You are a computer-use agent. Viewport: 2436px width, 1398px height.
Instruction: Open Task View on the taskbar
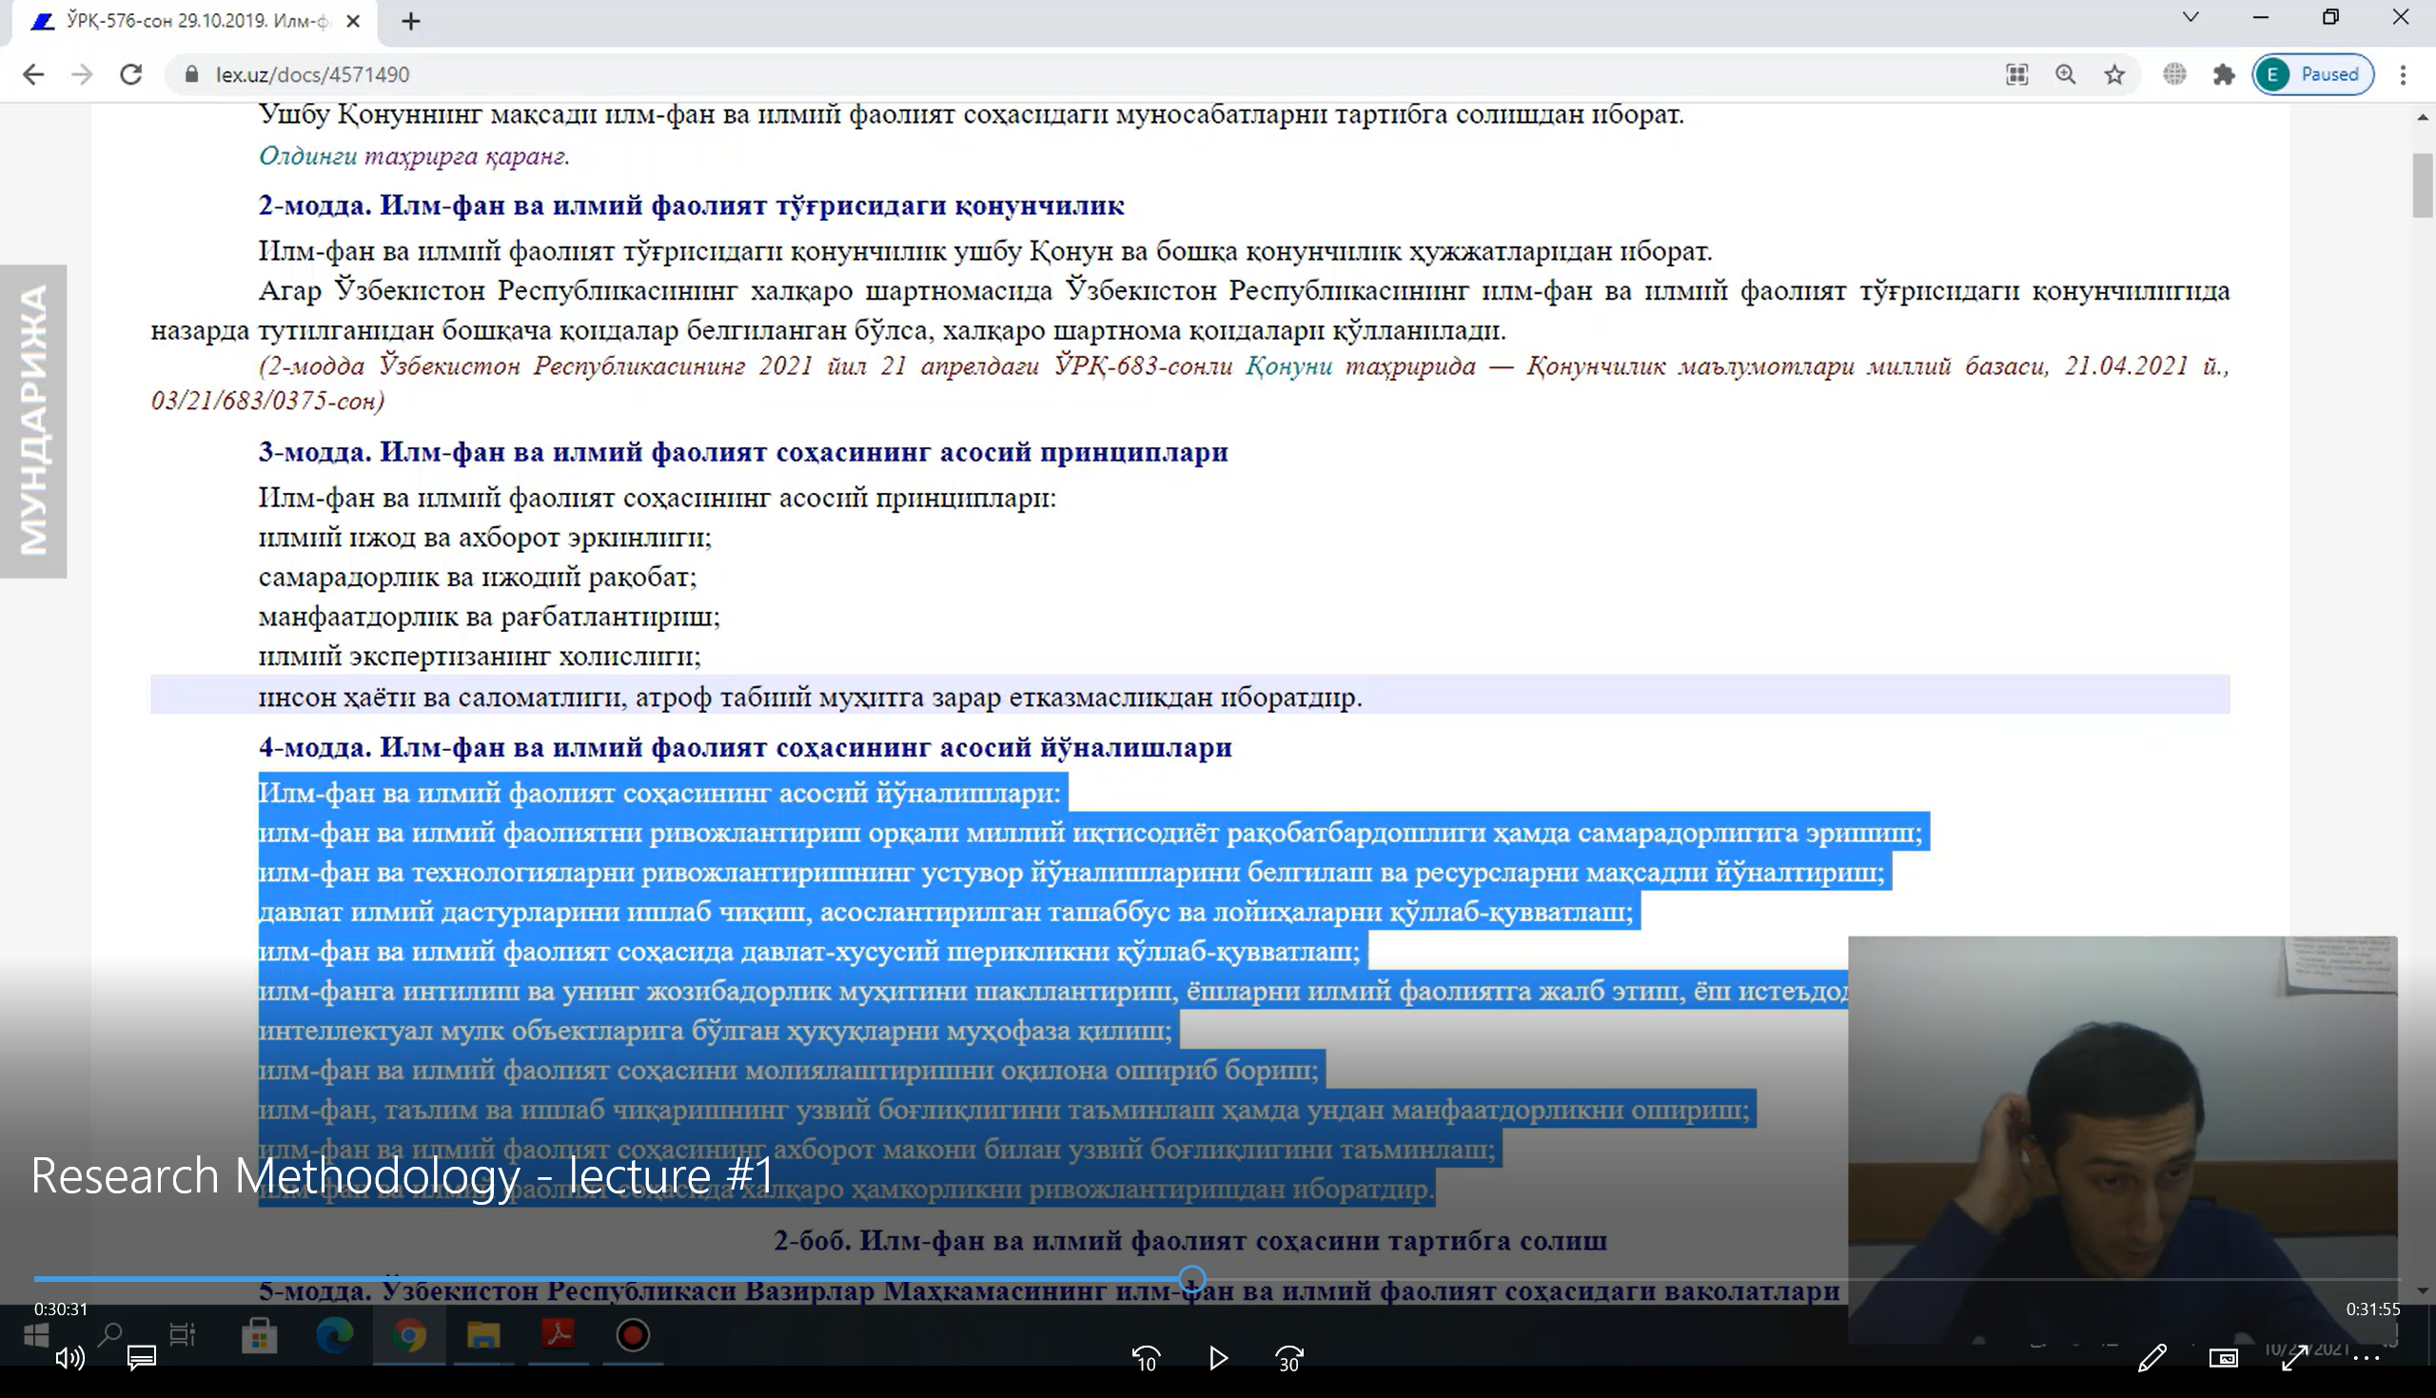(183, 1334)
